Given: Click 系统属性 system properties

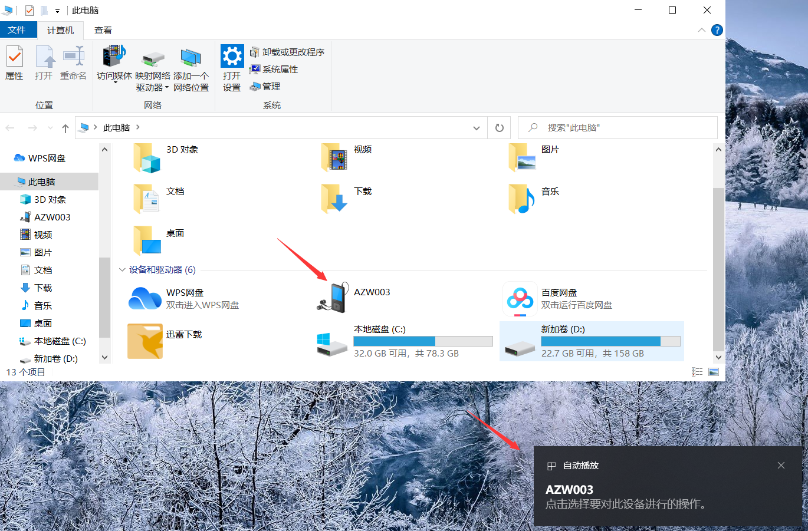Looking at the screenshot, I should click(x=274, y=69).
